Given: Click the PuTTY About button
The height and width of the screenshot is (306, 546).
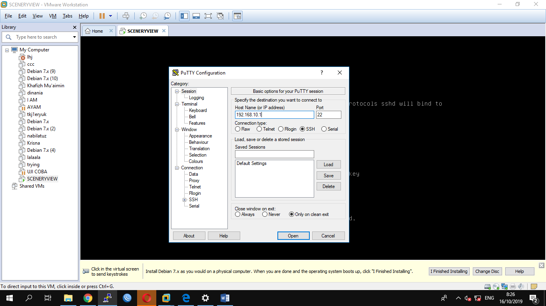Looking at the screenshot, I should [x=189, y=236].
